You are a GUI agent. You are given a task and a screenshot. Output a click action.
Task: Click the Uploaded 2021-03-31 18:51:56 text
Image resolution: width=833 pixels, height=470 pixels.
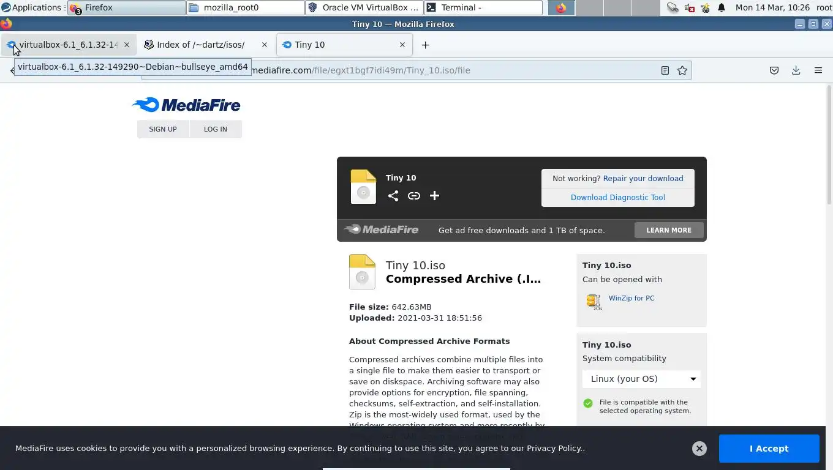(x=415, y=318)
